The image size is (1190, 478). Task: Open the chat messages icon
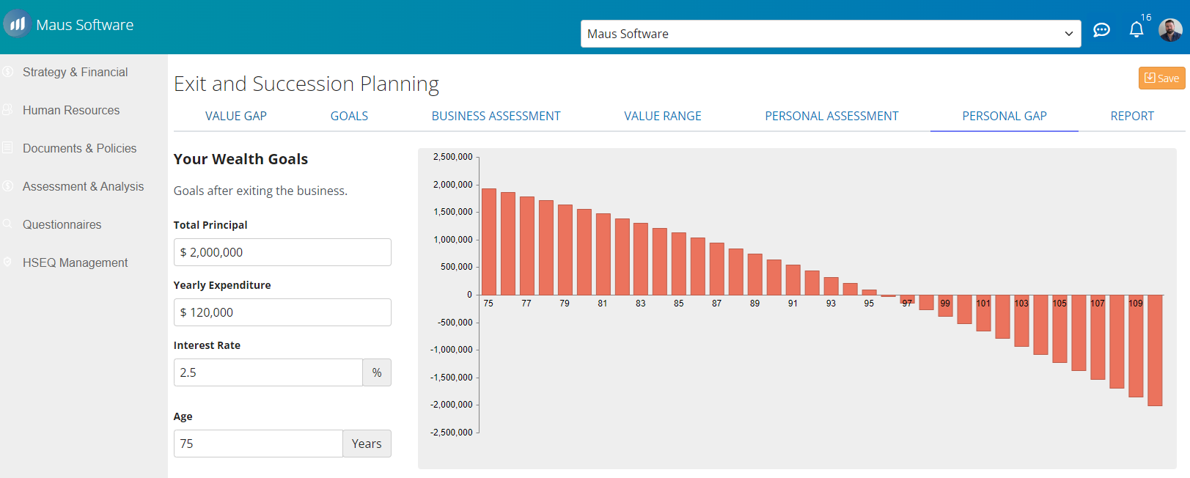pyautogui.click(x=1101, y=30)
